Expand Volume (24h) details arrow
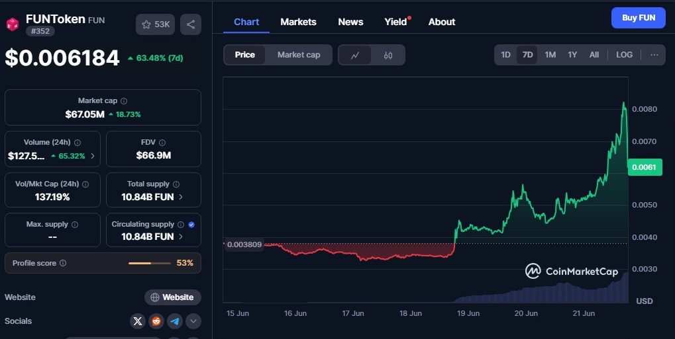 point(93,156)
